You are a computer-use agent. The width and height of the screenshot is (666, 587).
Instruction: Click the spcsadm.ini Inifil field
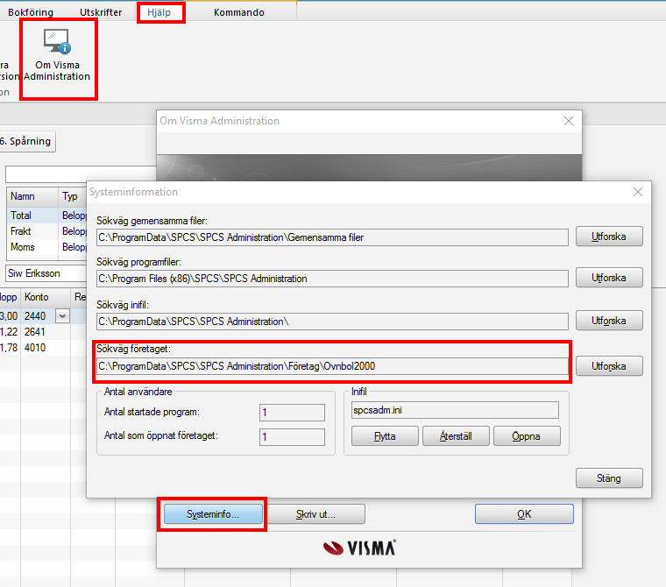click(455, 410)
